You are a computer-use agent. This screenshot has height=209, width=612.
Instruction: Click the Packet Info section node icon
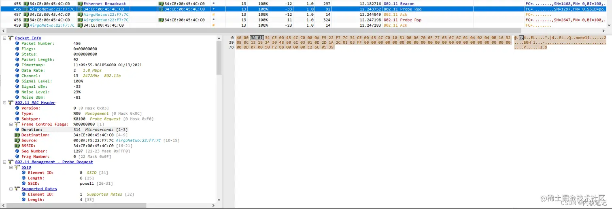click(11, 38)
